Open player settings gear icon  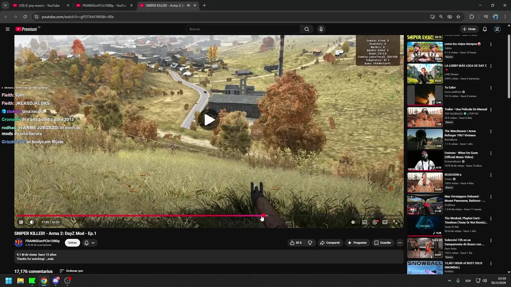(374, 222)
